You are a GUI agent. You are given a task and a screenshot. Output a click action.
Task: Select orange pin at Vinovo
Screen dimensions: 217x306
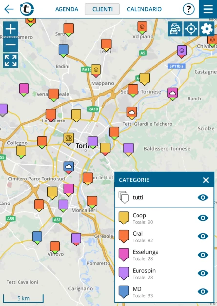click(x=55, y=247)
